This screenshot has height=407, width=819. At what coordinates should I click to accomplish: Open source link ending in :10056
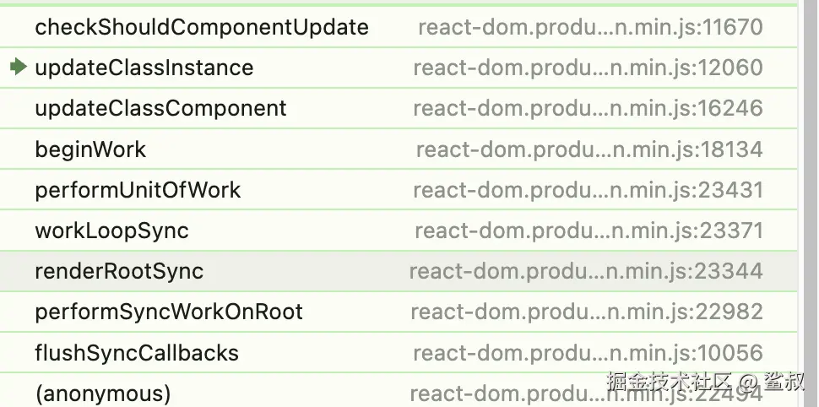click(x=587, y=353)
